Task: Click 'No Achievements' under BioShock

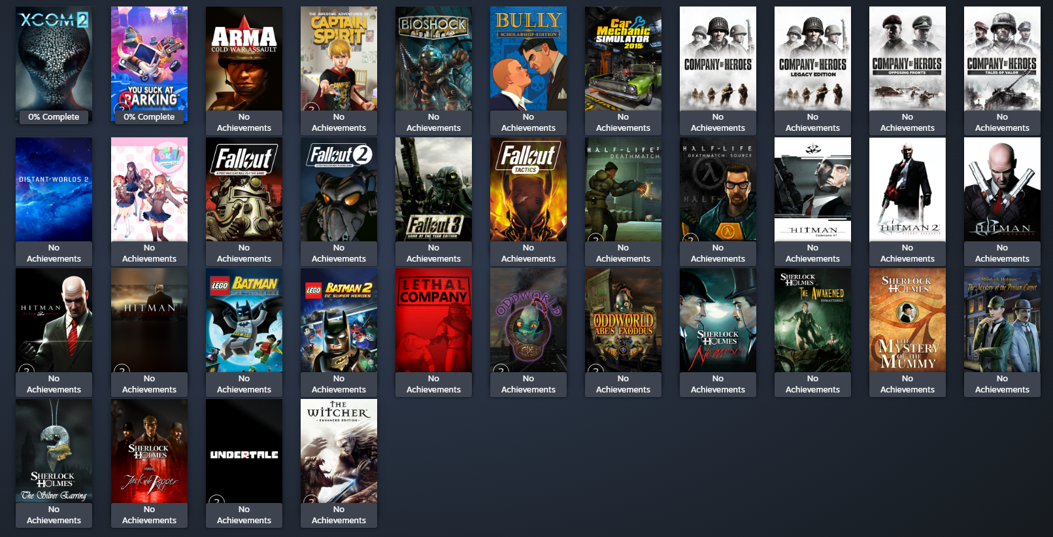Action: [433, 122]
